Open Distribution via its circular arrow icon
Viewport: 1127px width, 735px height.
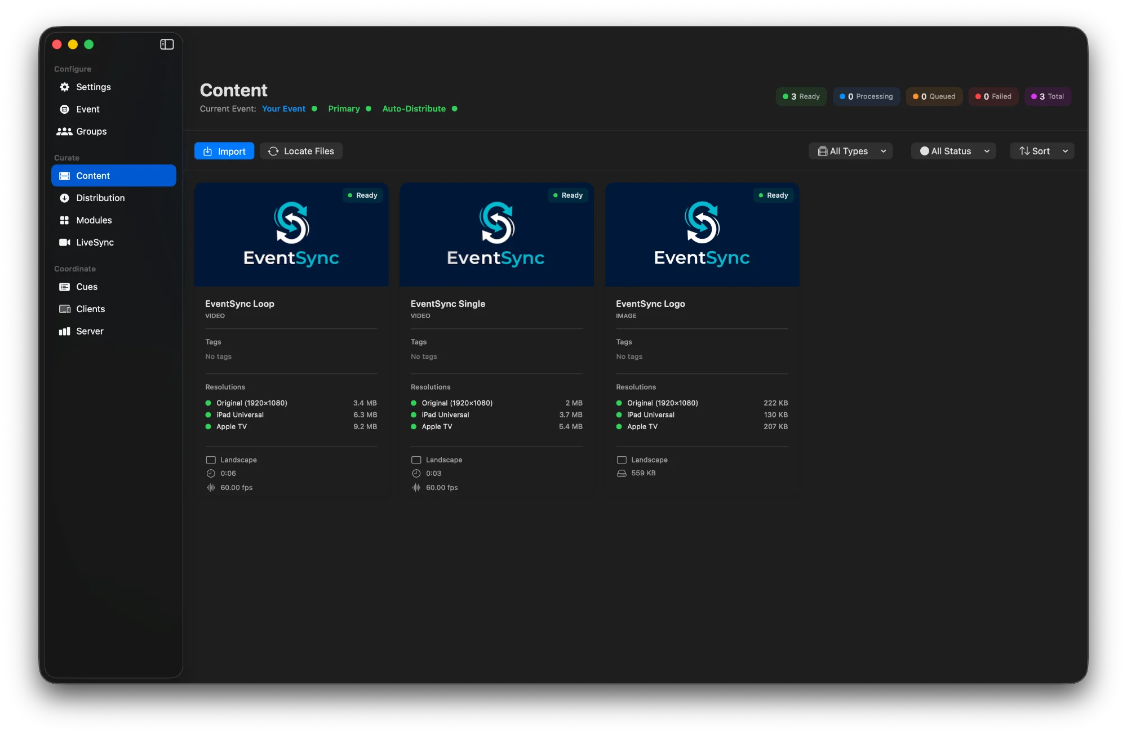coord(64,198)
